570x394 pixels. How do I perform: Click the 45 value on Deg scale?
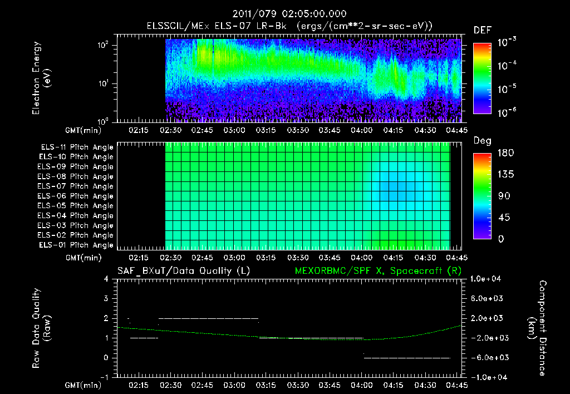pyautogui.click(x=504, y=218)
